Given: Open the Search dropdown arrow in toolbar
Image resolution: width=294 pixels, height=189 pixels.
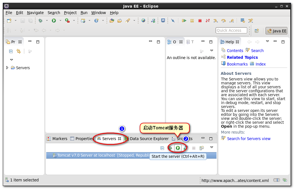Looking at the screenshot, I should [134, 21].
